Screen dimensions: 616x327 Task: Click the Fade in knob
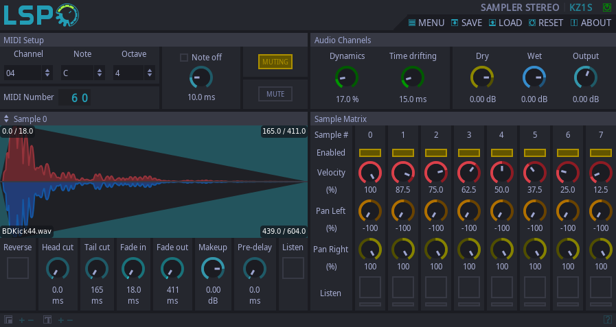tap(133, 269)
